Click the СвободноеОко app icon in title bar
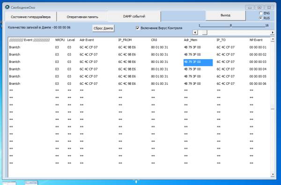This screenshot has height=185, width=281. [x=7, y=7]
